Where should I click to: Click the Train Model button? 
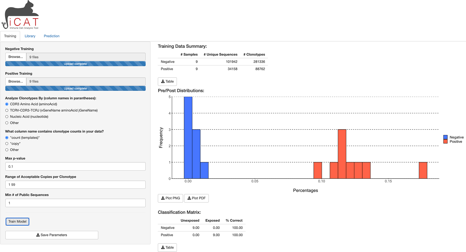17,221
